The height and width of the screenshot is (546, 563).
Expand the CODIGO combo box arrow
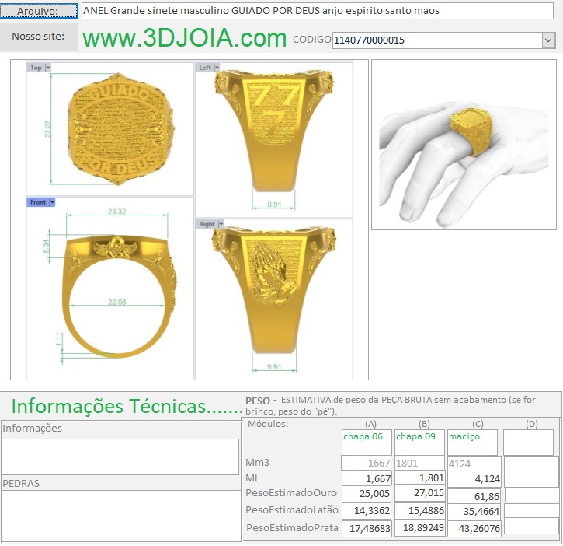[x=548, y=40]
